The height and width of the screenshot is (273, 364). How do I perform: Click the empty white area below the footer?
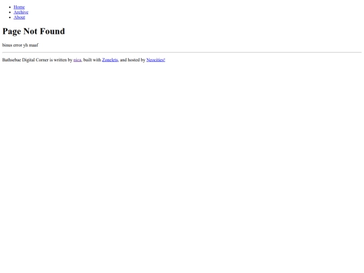click(x=182, y=162)
